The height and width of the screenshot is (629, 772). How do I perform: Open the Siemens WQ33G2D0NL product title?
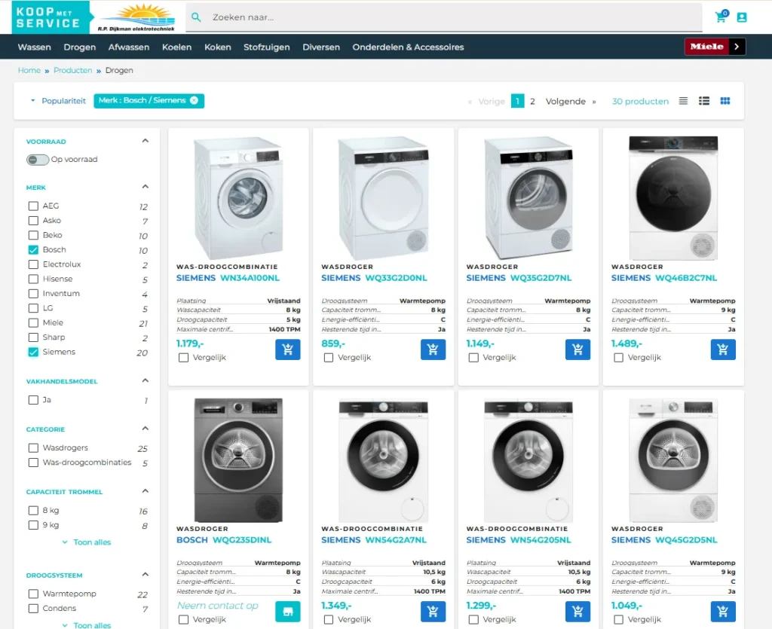[374, 278]
